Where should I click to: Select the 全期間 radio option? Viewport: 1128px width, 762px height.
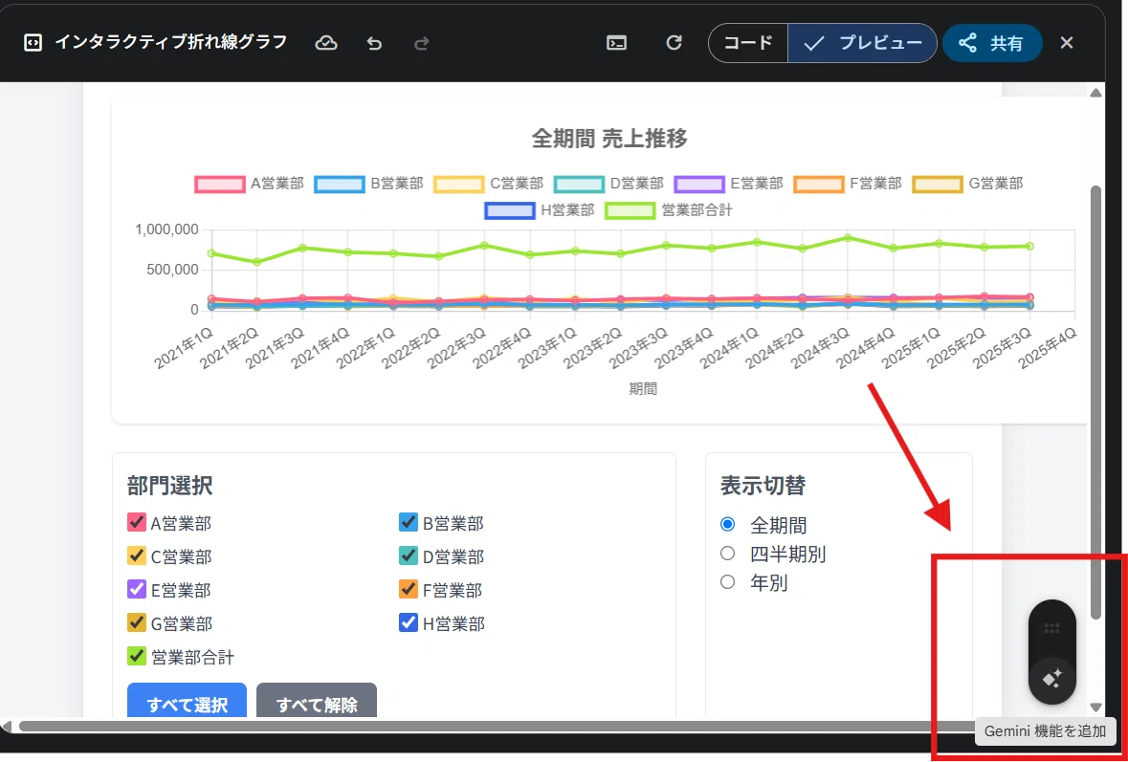point(727,524)
